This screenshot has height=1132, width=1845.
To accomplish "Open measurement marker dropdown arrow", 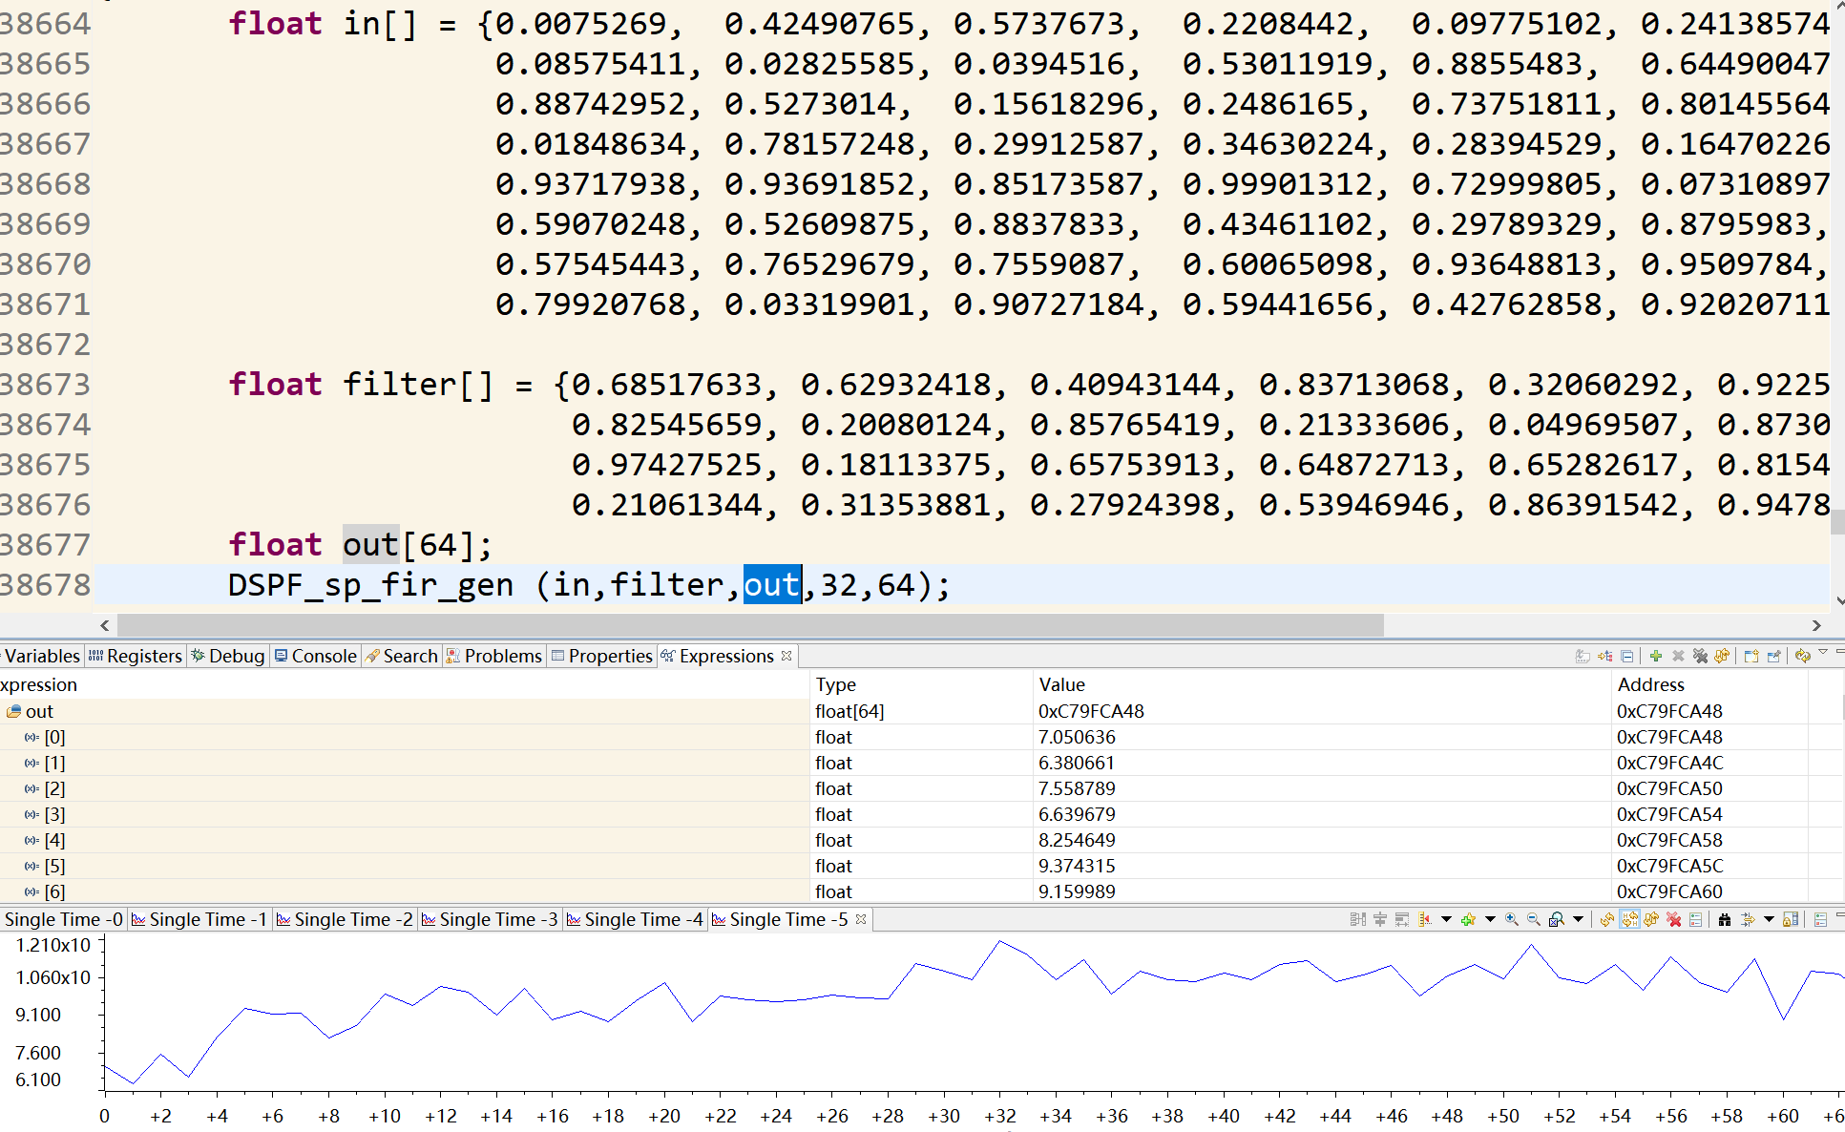I will click(1446, 919).
